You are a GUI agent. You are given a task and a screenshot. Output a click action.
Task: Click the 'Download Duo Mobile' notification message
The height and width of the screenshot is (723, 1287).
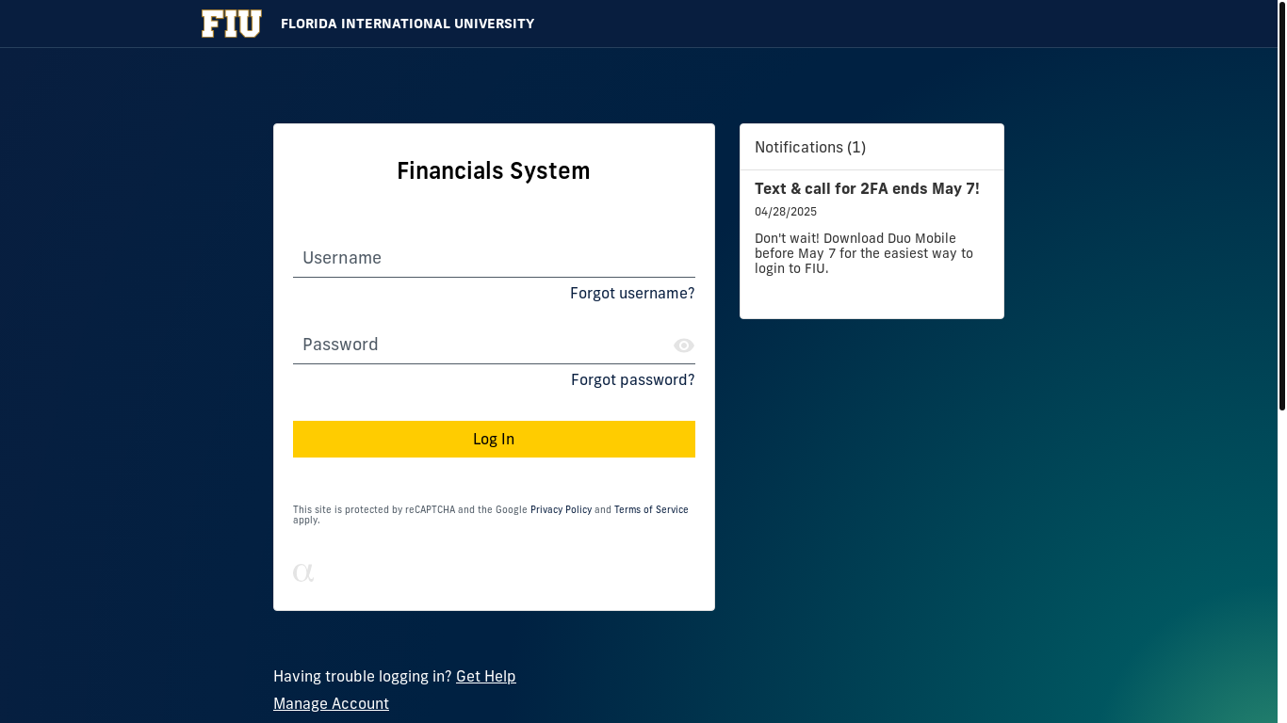[864, 253]
